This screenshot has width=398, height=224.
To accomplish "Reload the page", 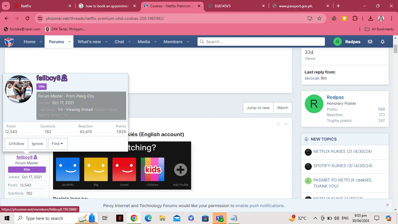I will pyautogui.click(x=27, y=18).
